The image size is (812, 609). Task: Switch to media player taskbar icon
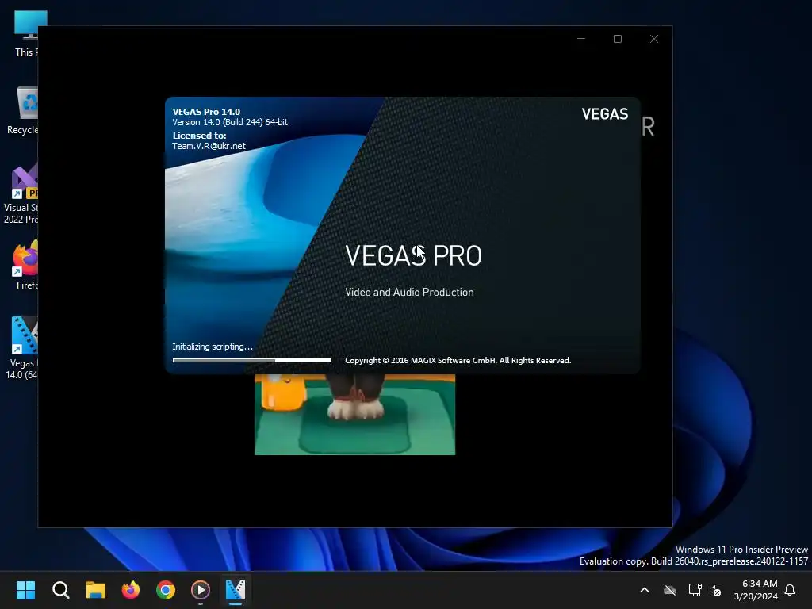(201, 590)
